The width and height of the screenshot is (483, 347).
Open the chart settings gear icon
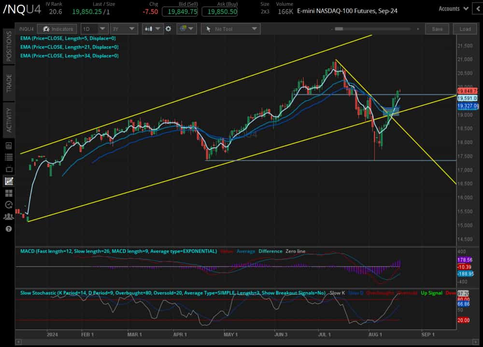pyautogui.click(x=168, y=29)
